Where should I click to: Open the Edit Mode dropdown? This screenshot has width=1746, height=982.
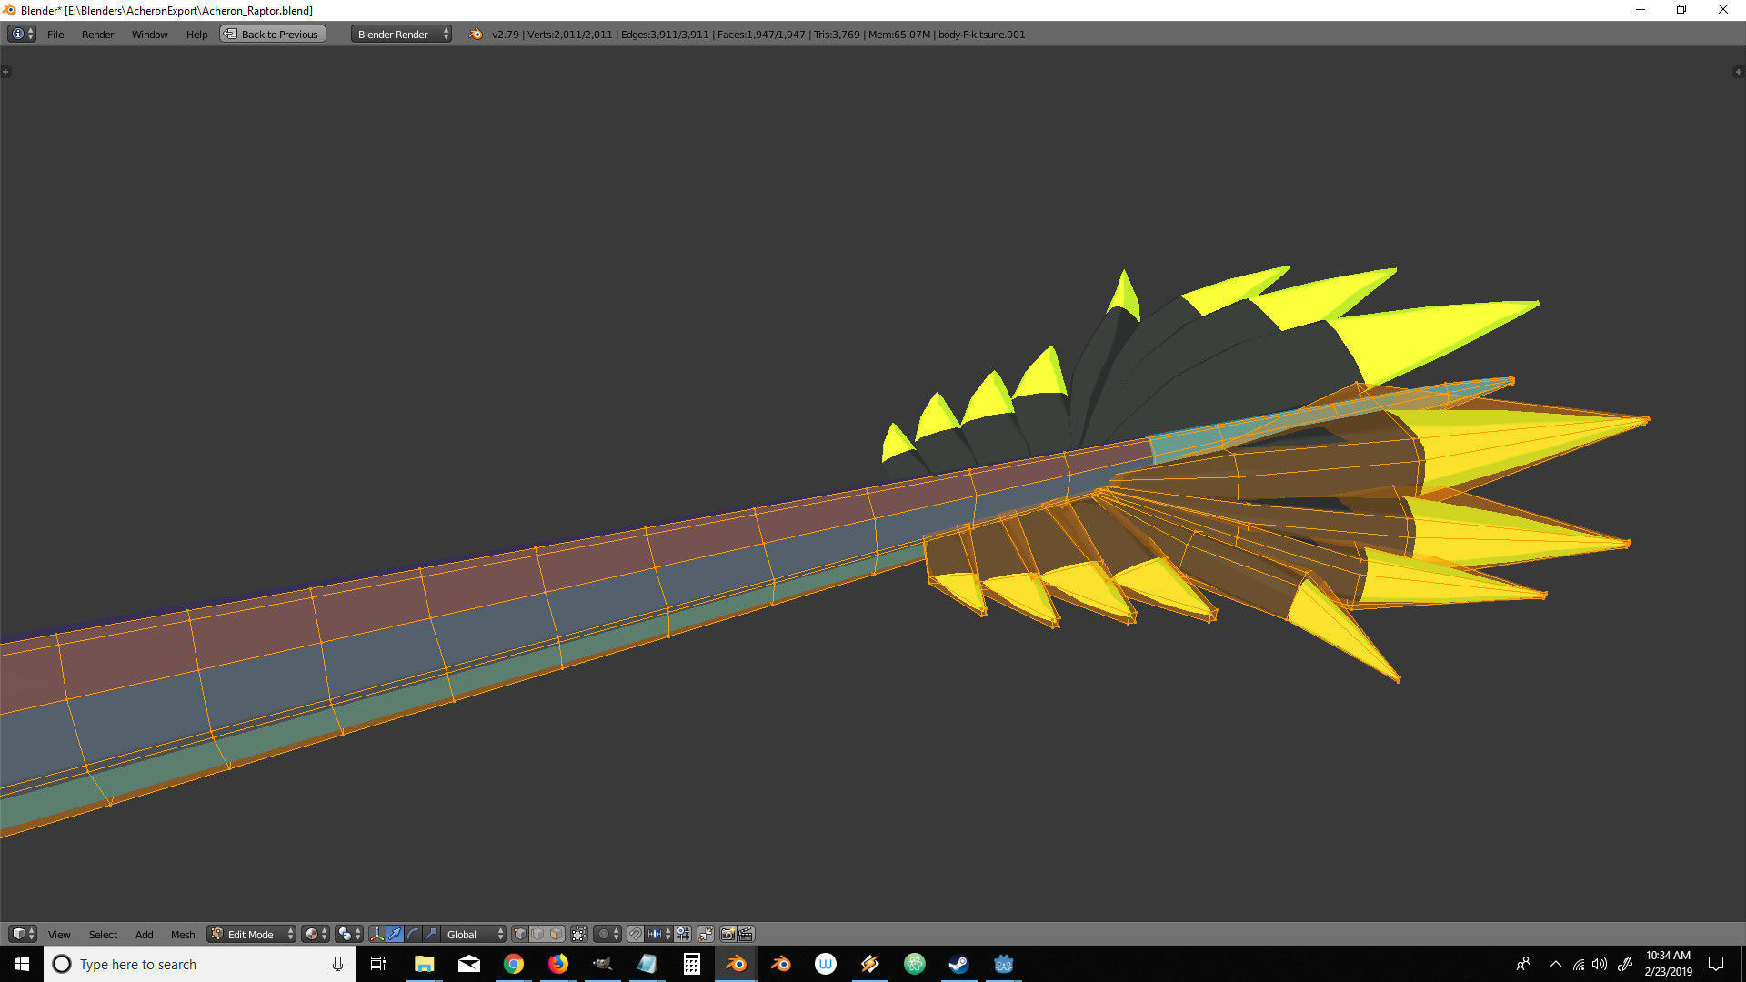click(252, 934)
